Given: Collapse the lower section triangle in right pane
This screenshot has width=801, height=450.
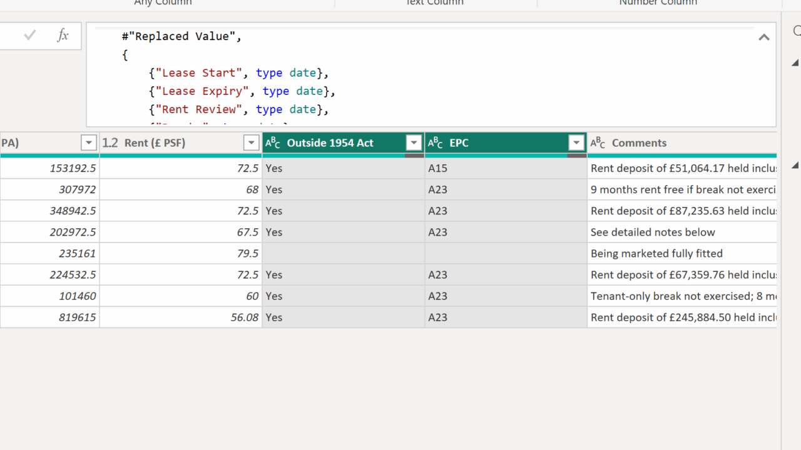Looking at the screenshot, I should tap(795, 166).
